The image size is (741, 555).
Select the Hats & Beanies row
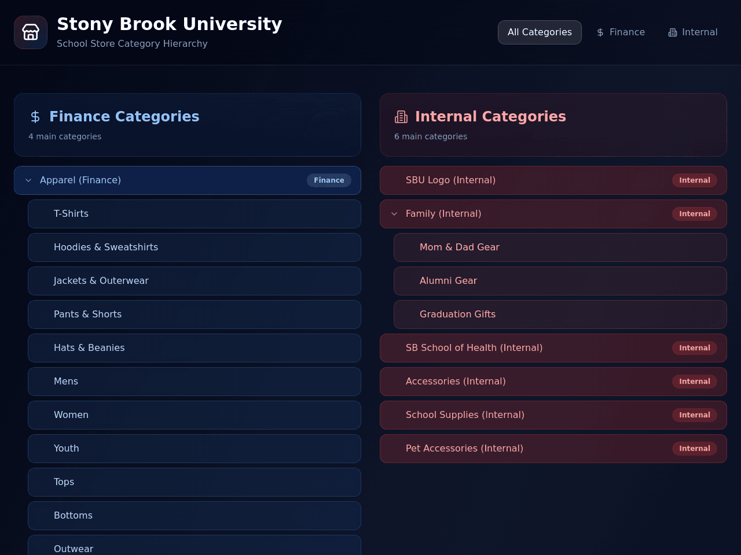[x=195, y=348]
